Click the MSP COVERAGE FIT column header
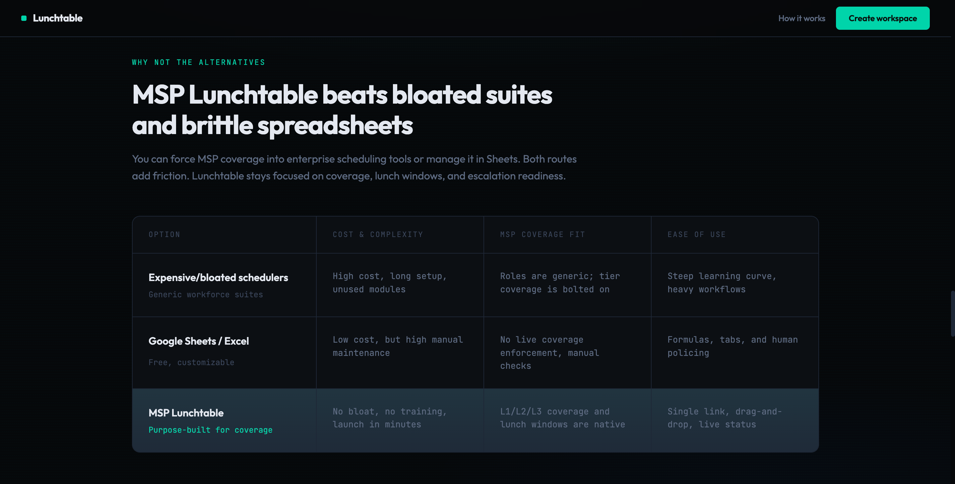The image size is (955, 484). (542, 234)
